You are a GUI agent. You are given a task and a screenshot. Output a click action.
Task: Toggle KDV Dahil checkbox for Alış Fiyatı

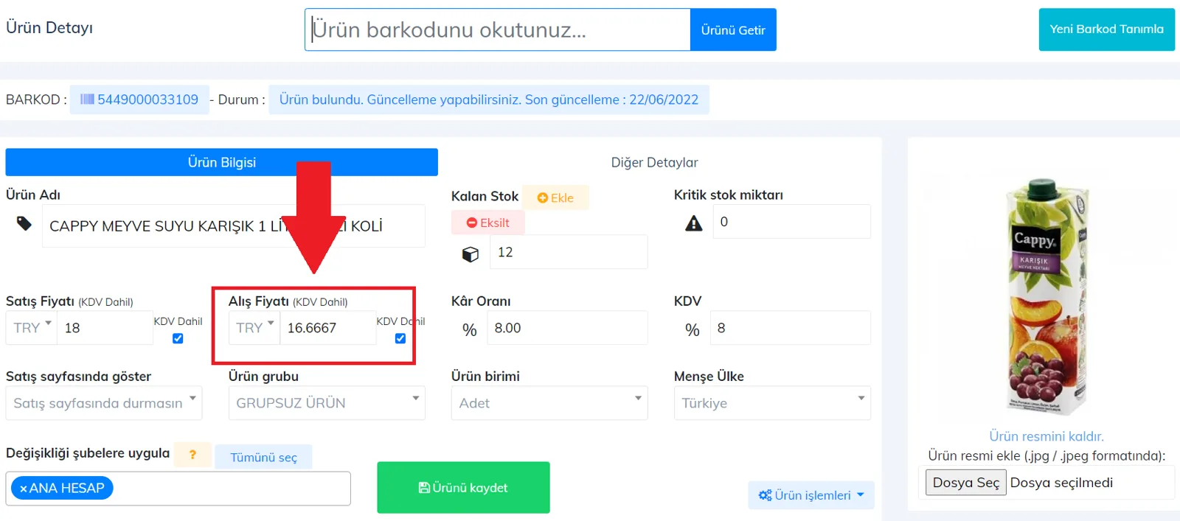pyautogui.click(x=400, y=338)
